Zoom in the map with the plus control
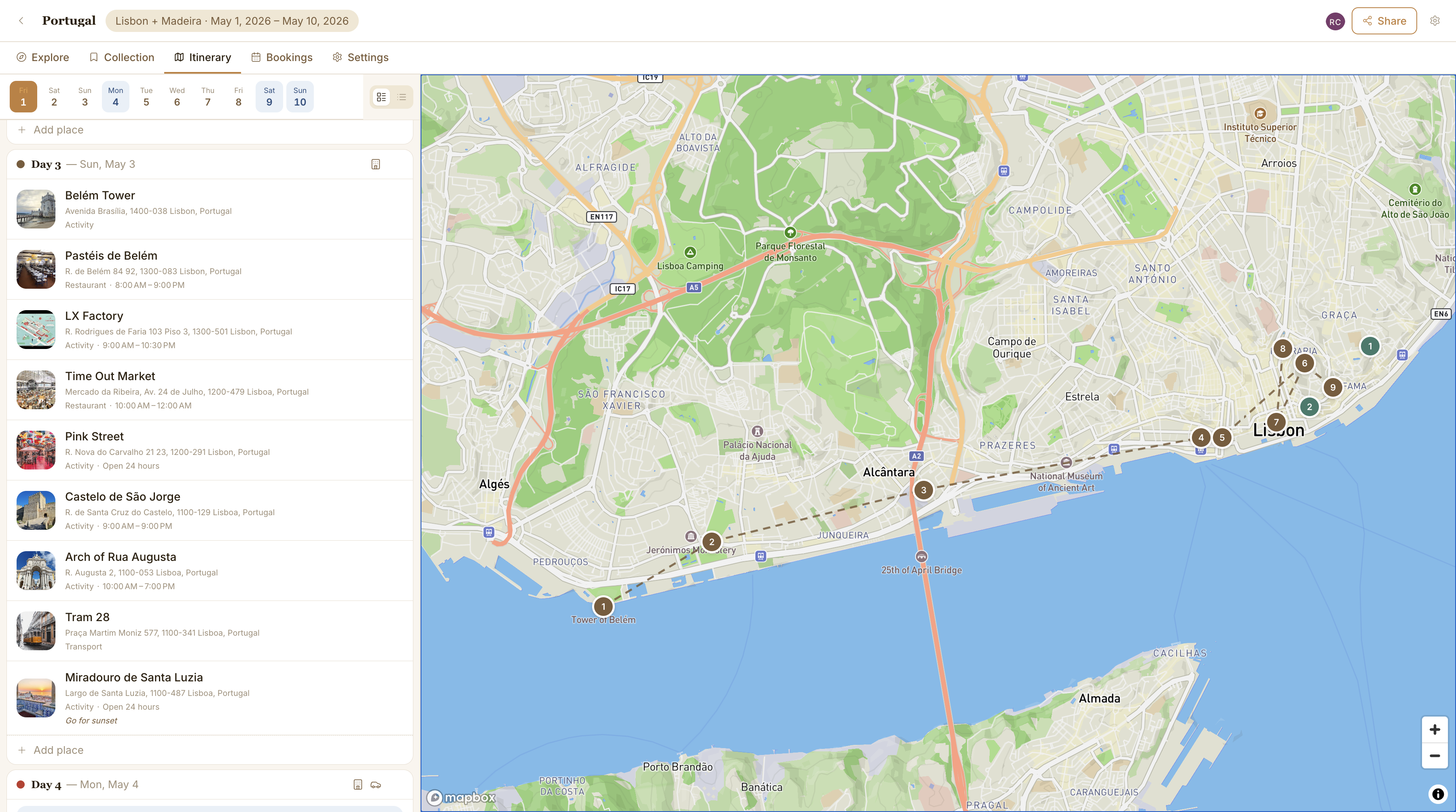The width and height of the screenshot is (1456, 812). [x=1435, y=729]
